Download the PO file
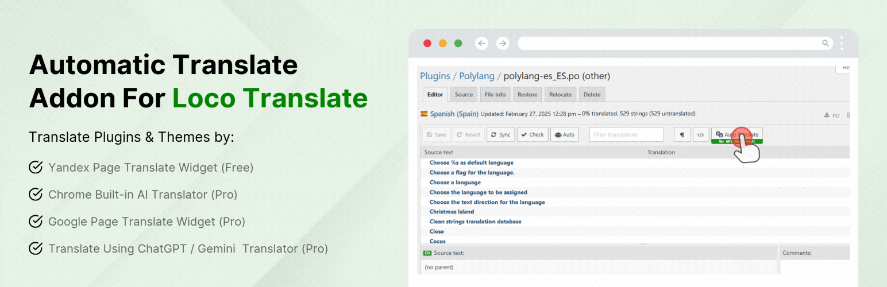The width and height of the screenshot is (887, 287). point(832,115)
